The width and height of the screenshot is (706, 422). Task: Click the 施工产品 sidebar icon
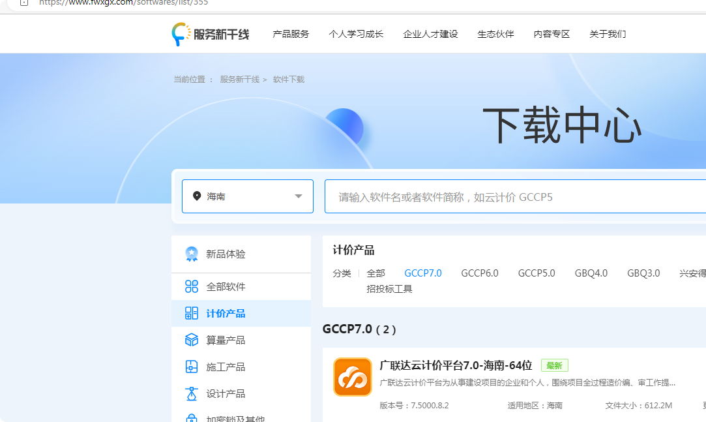point(192,367)
